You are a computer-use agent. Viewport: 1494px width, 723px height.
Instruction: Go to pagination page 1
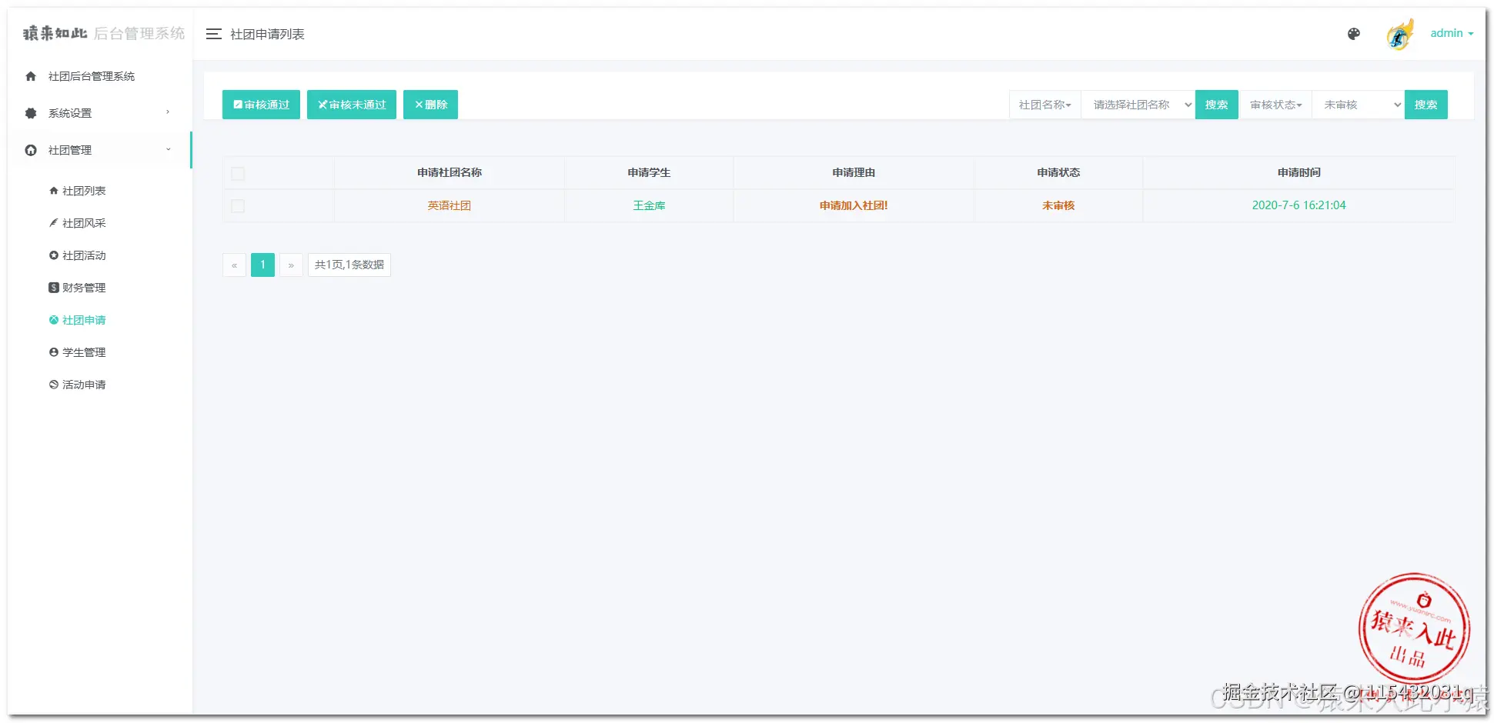262,265
